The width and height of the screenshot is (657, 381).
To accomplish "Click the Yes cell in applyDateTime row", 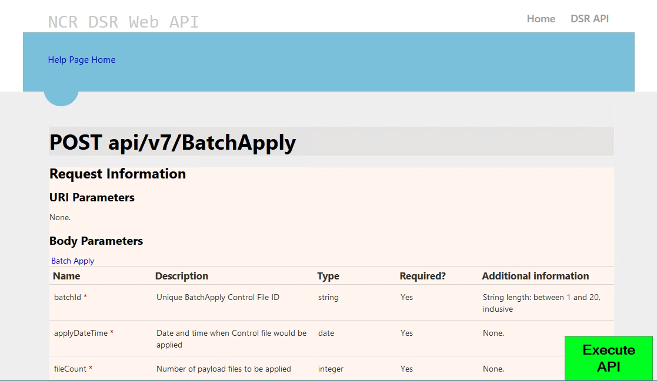I will pos(406,333).
